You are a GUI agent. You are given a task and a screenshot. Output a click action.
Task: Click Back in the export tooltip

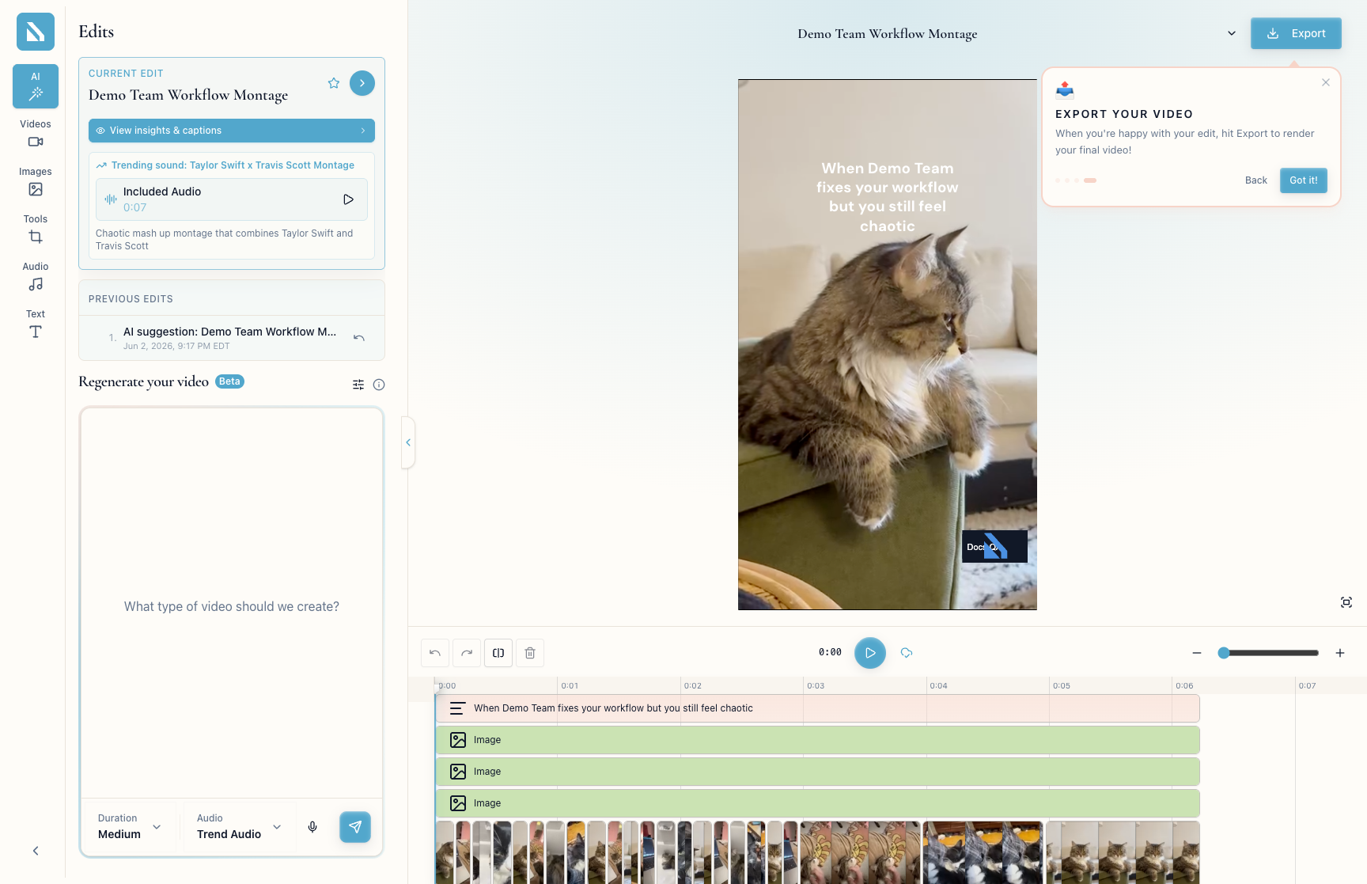click(x=1256, y=180)
